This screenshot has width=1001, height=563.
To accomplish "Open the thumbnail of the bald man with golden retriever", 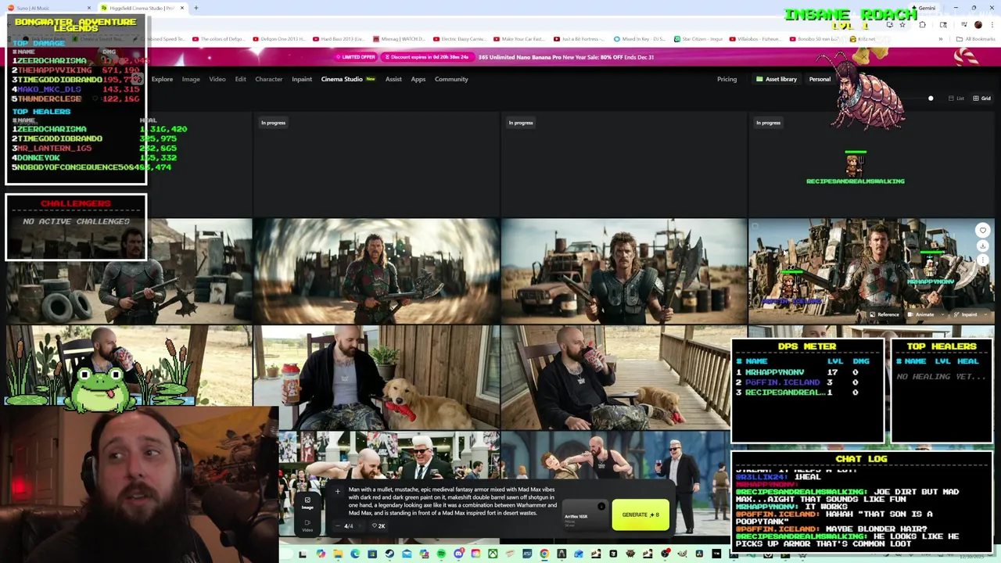I will pyautogui.click(x=376, y=378).
